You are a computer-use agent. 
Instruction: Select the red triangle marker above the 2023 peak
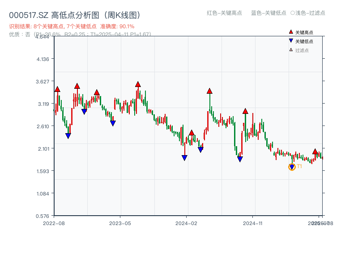click(x=137, y=83)
